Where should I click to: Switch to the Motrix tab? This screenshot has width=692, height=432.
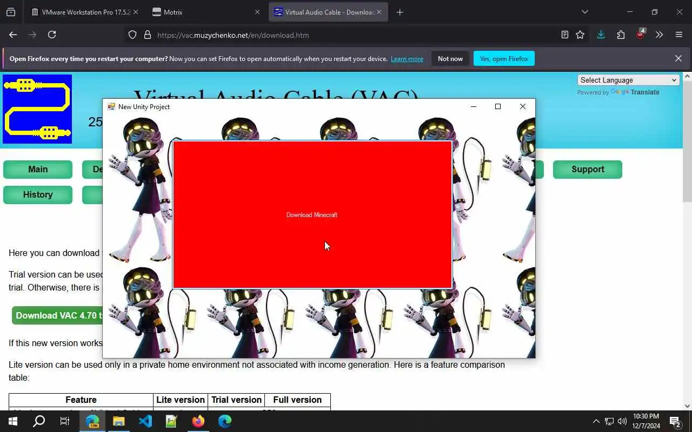coord(207,12)
